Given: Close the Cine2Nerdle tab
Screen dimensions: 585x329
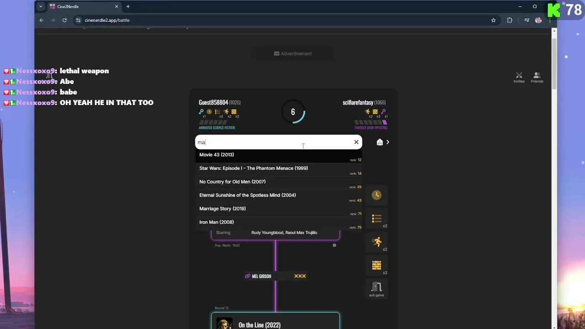Looking at the screenshot, I should point(117,6).
